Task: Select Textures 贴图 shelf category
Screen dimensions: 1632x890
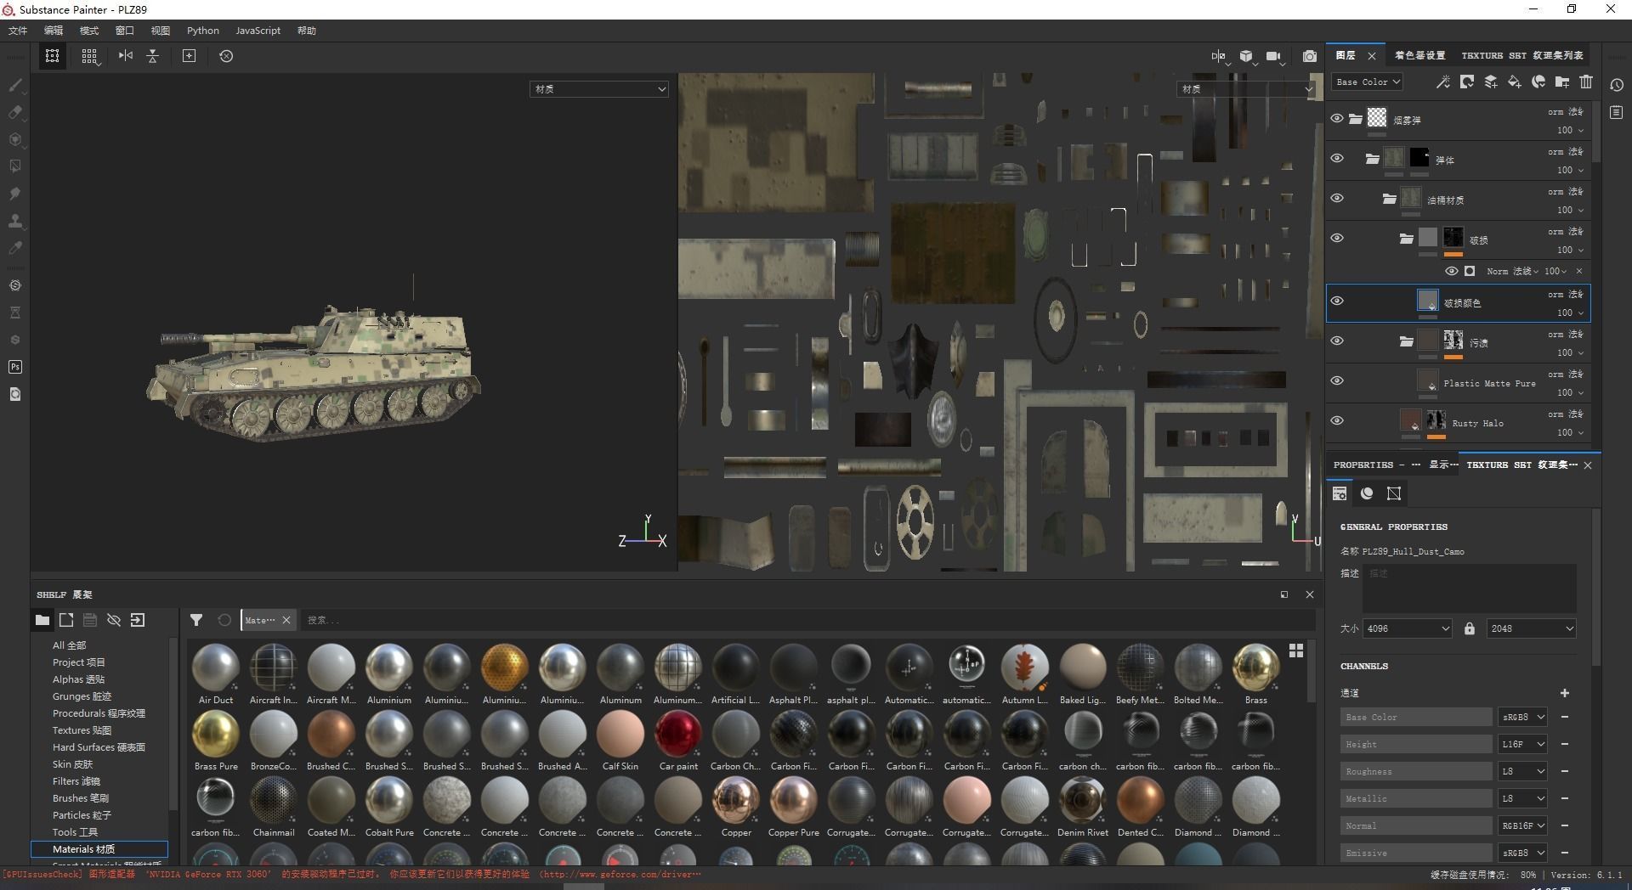Action: 82,730
